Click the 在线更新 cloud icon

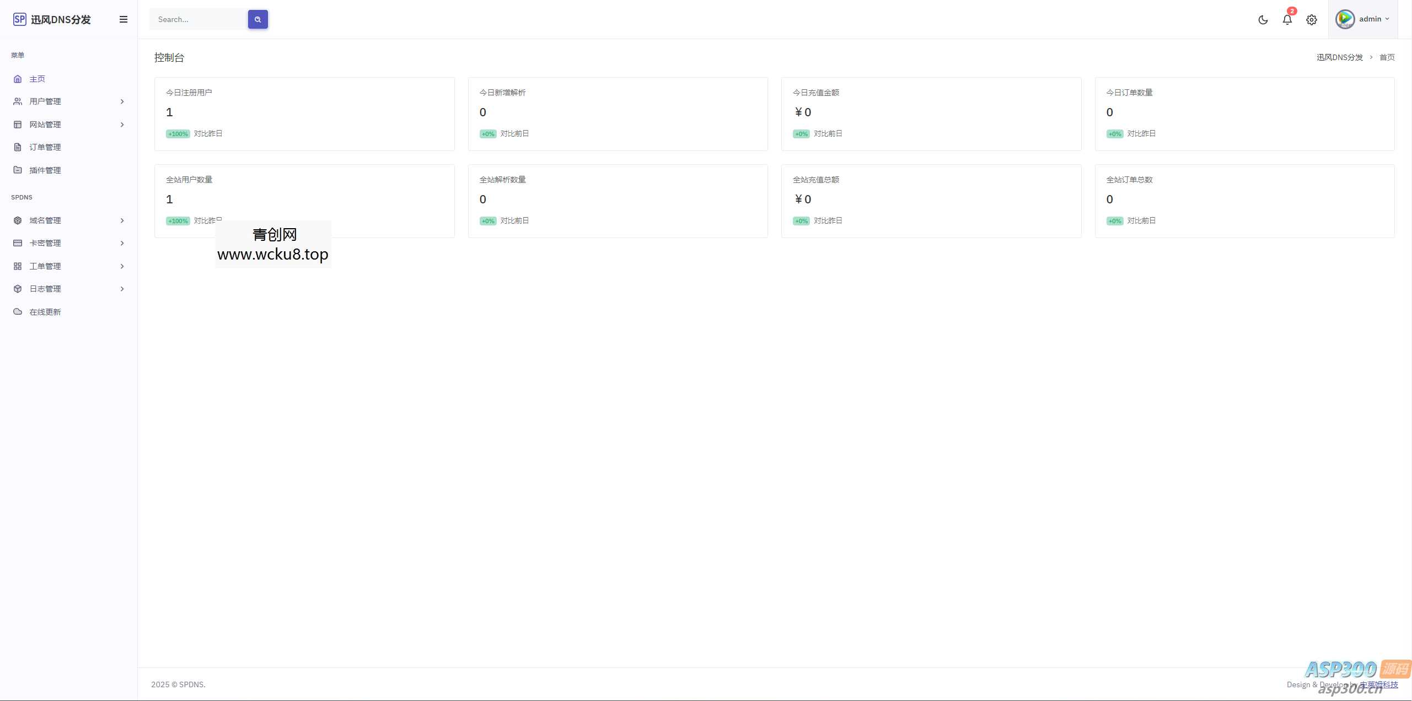pyautogui.click(x=18, y=311)
